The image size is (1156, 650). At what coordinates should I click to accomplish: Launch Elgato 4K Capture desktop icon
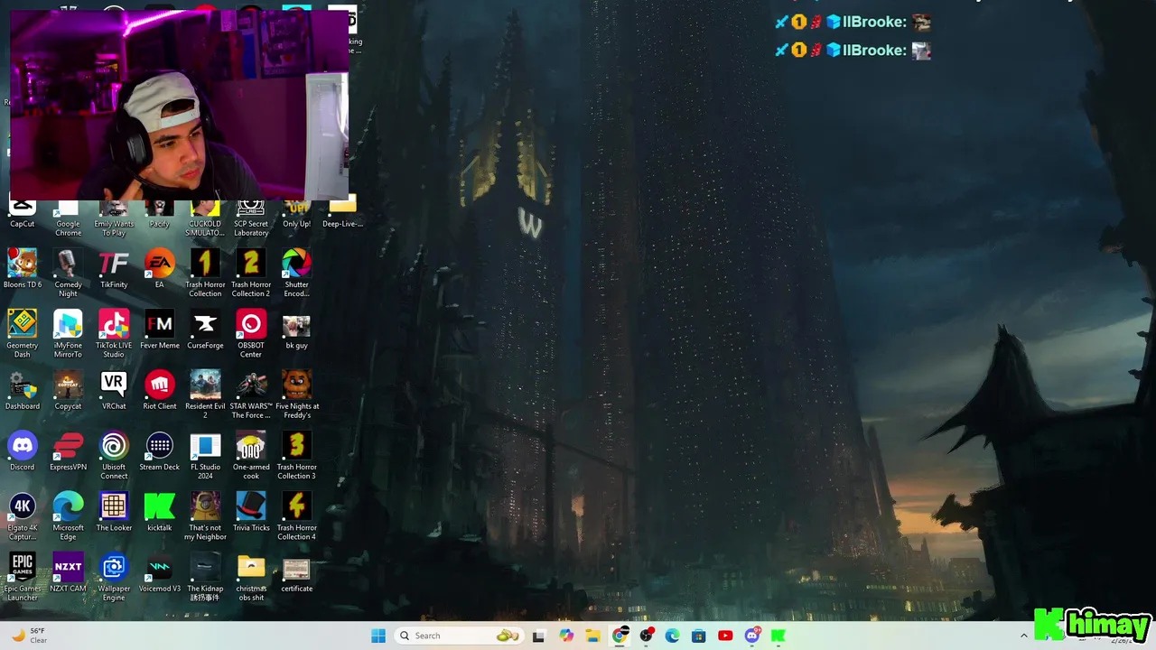tap(23, 515)
